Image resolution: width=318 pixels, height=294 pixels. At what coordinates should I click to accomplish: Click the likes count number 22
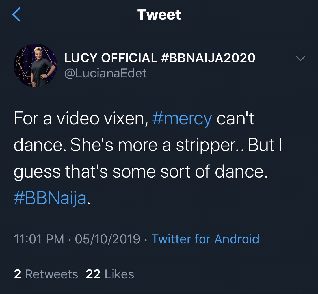93,274
